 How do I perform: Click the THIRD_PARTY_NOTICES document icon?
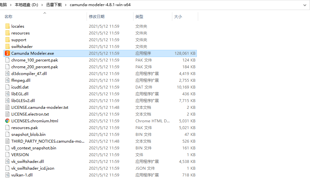(x=7, y=141)
